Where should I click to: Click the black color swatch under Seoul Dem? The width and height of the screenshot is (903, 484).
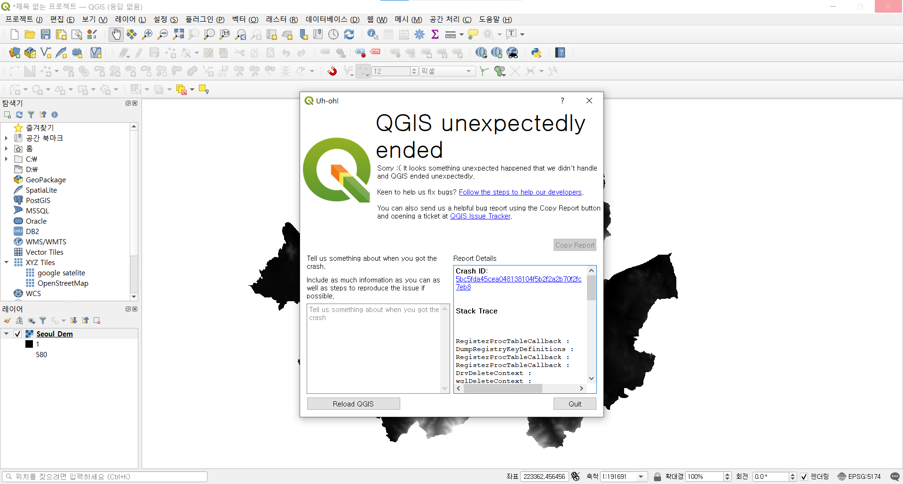(x=29, y=344)
